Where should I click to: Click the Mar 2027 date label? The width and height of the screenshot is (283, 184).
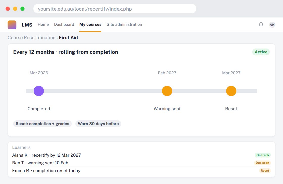point(231,73)
